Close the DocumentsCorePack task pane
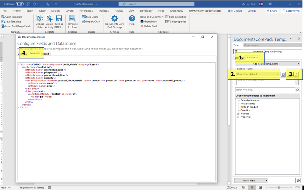Screen dimensions: 305x190 click(x=299, y=39)
